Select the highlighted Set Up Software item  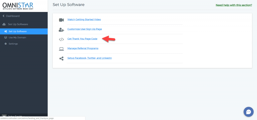point(24,31)
